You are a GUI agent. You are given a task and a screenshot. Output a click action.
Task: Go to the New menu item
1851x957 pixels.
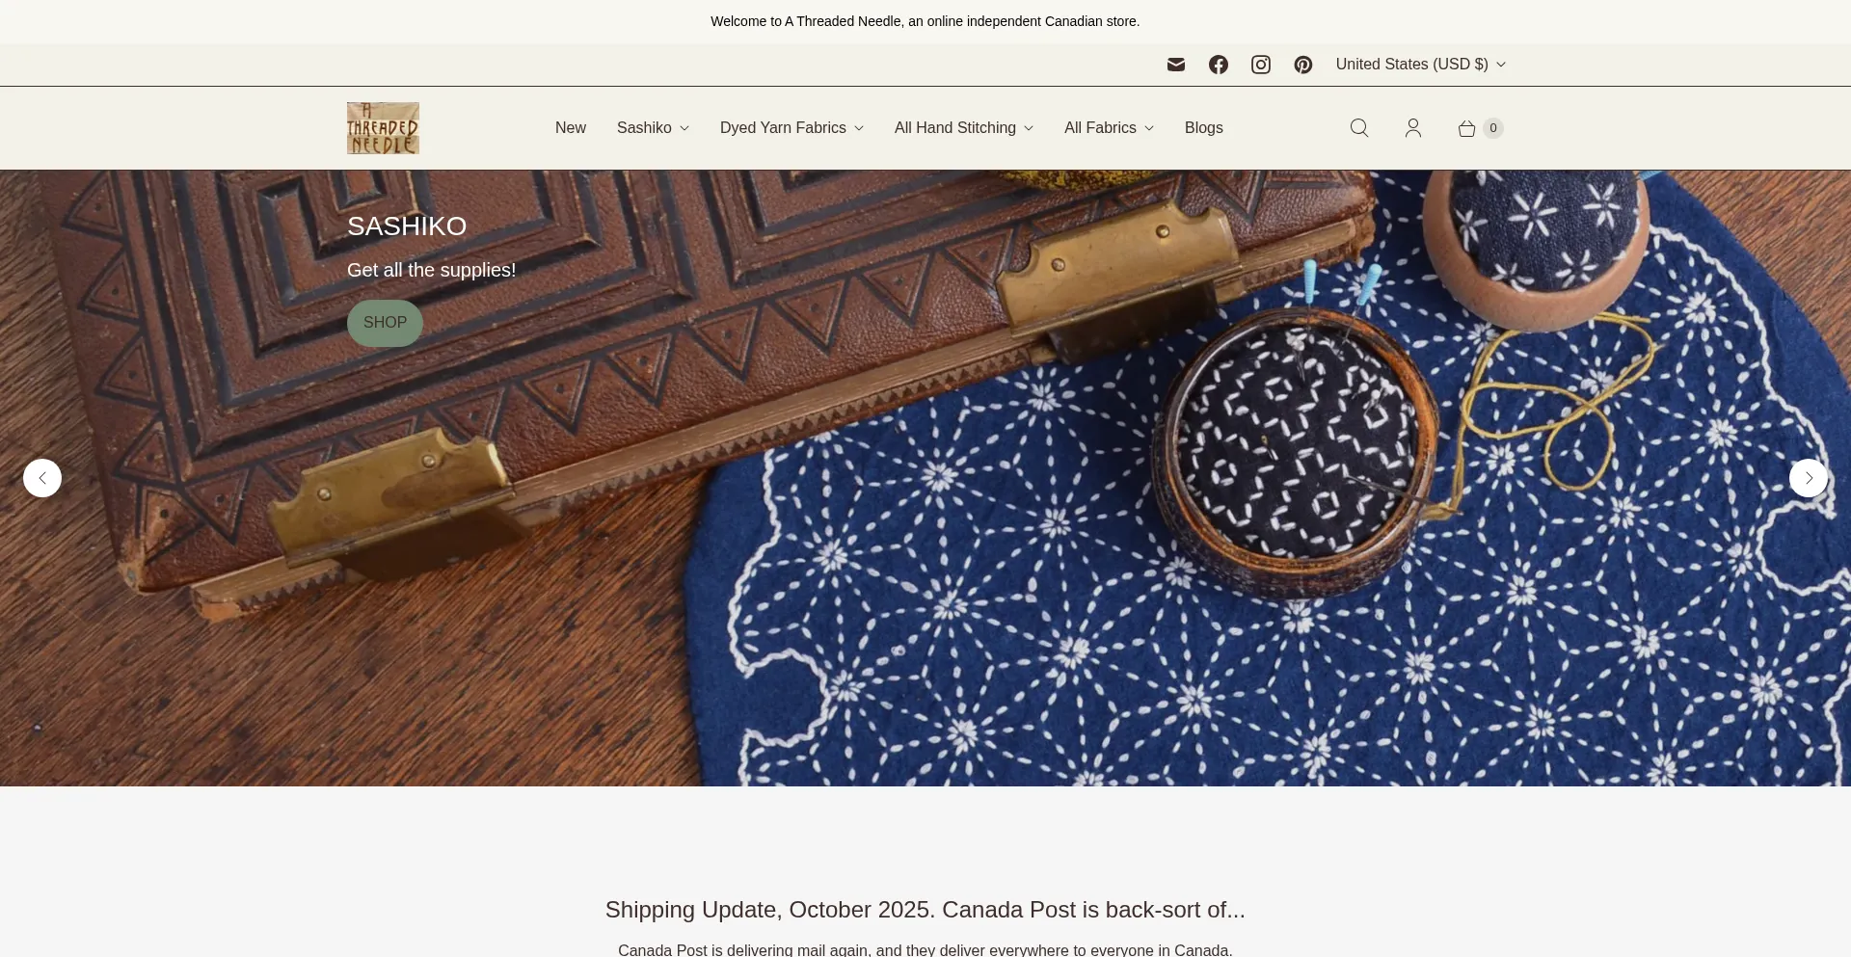[x=571, y=128]
